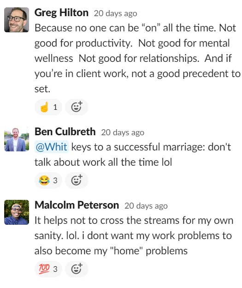Select Malcolm's message about crossing the streams

[x=134, y=235]
